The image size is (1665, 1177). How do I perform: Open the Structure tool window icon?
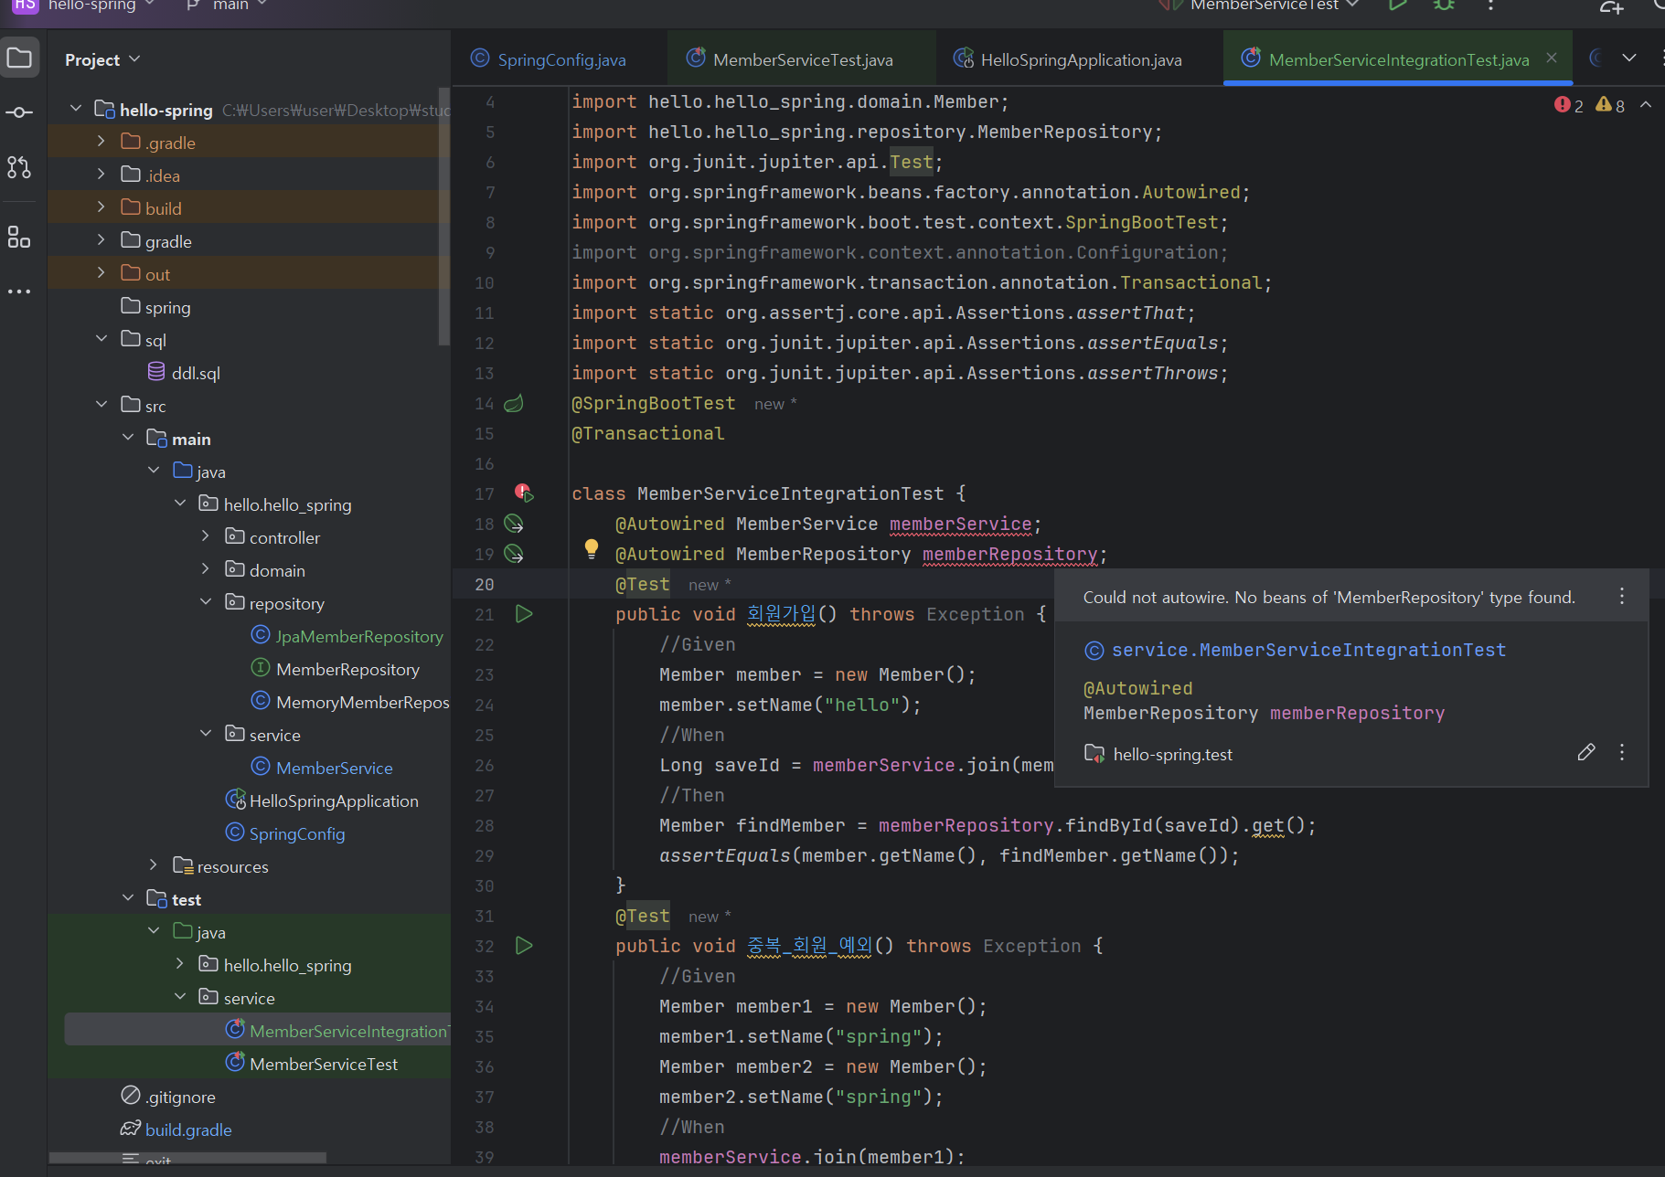(19, 238)
